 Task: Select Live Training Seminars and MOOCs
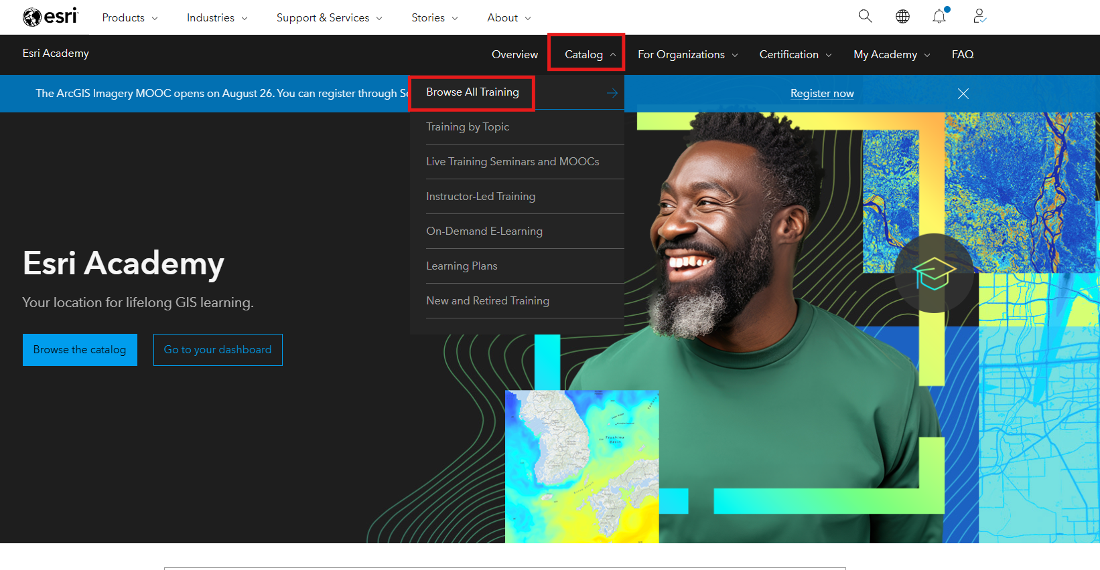click(512, 162)
